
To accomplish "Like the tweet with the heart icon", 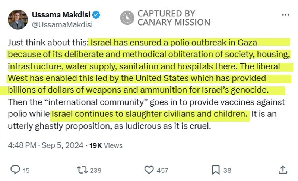I will point(149,170).
